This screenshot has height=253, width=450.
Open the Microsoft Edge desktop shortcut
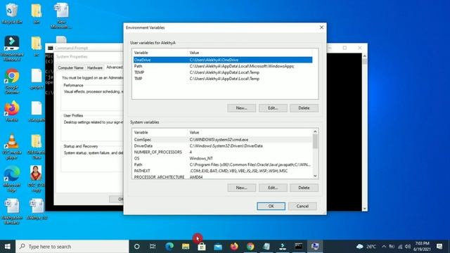[12, 179]
